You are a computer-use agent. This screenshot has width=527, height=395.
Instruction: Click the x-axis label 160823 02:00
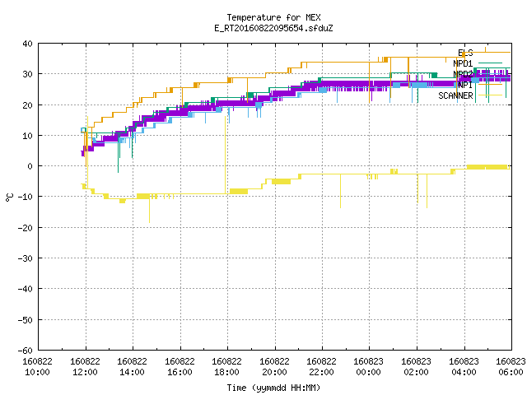[x=417, y=367]
